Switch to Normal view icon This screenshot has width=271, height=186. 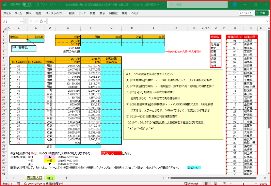pyautogui.click(x=207, y=184)
